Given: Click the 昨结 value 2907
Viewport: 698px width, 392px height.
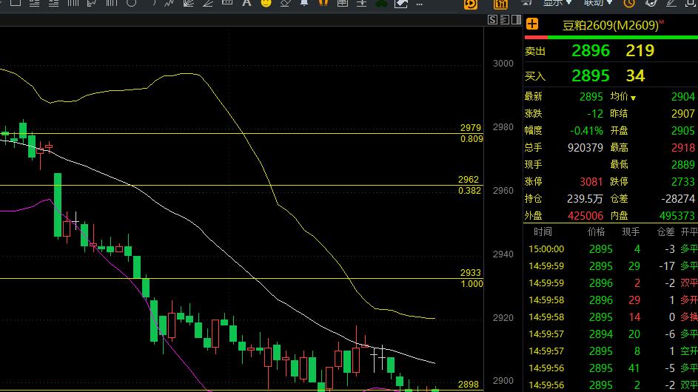Looking at the screenshot, I should coord(683,113).
